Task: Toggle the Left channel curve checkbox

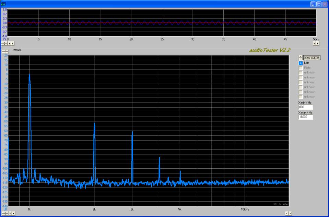Action: click(301, 63)
